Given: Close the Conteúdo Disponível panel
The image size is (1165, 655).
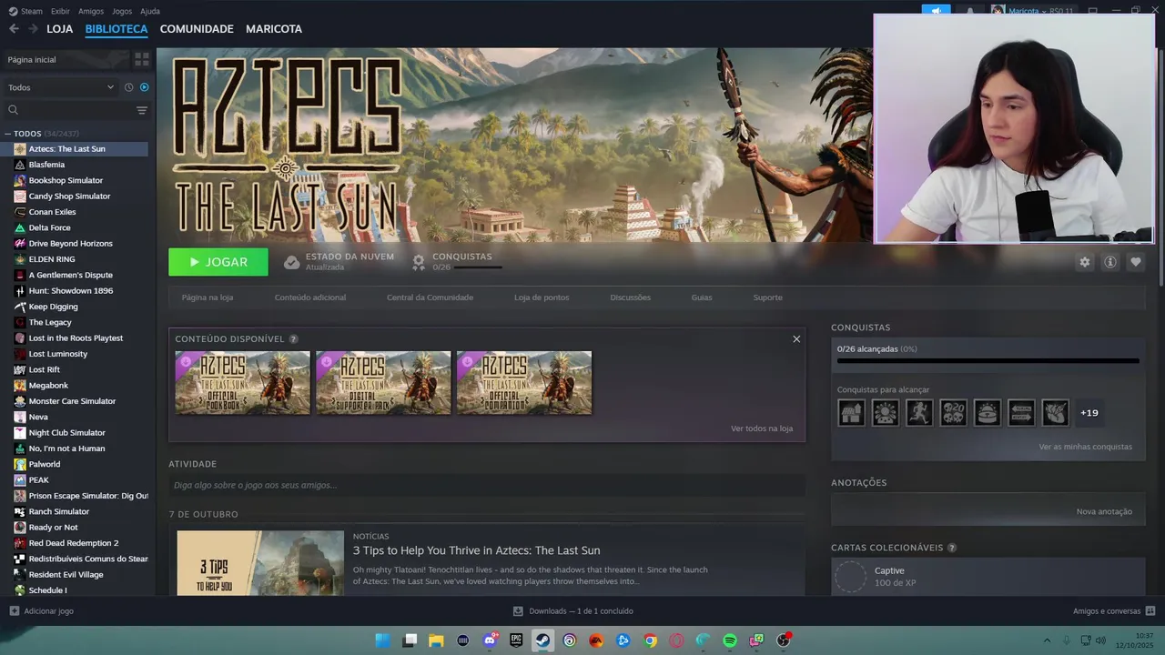Looking at the screenshot, I should click(796, 338).
